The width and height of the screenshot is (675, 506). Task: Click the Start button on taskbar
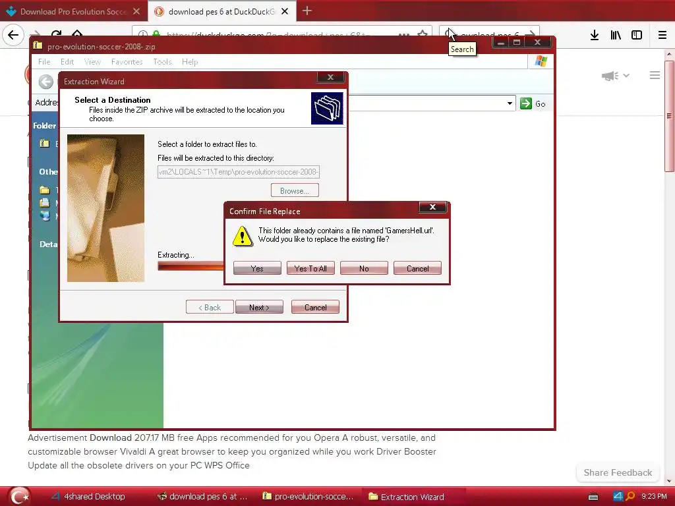click(x=20, y=496)
